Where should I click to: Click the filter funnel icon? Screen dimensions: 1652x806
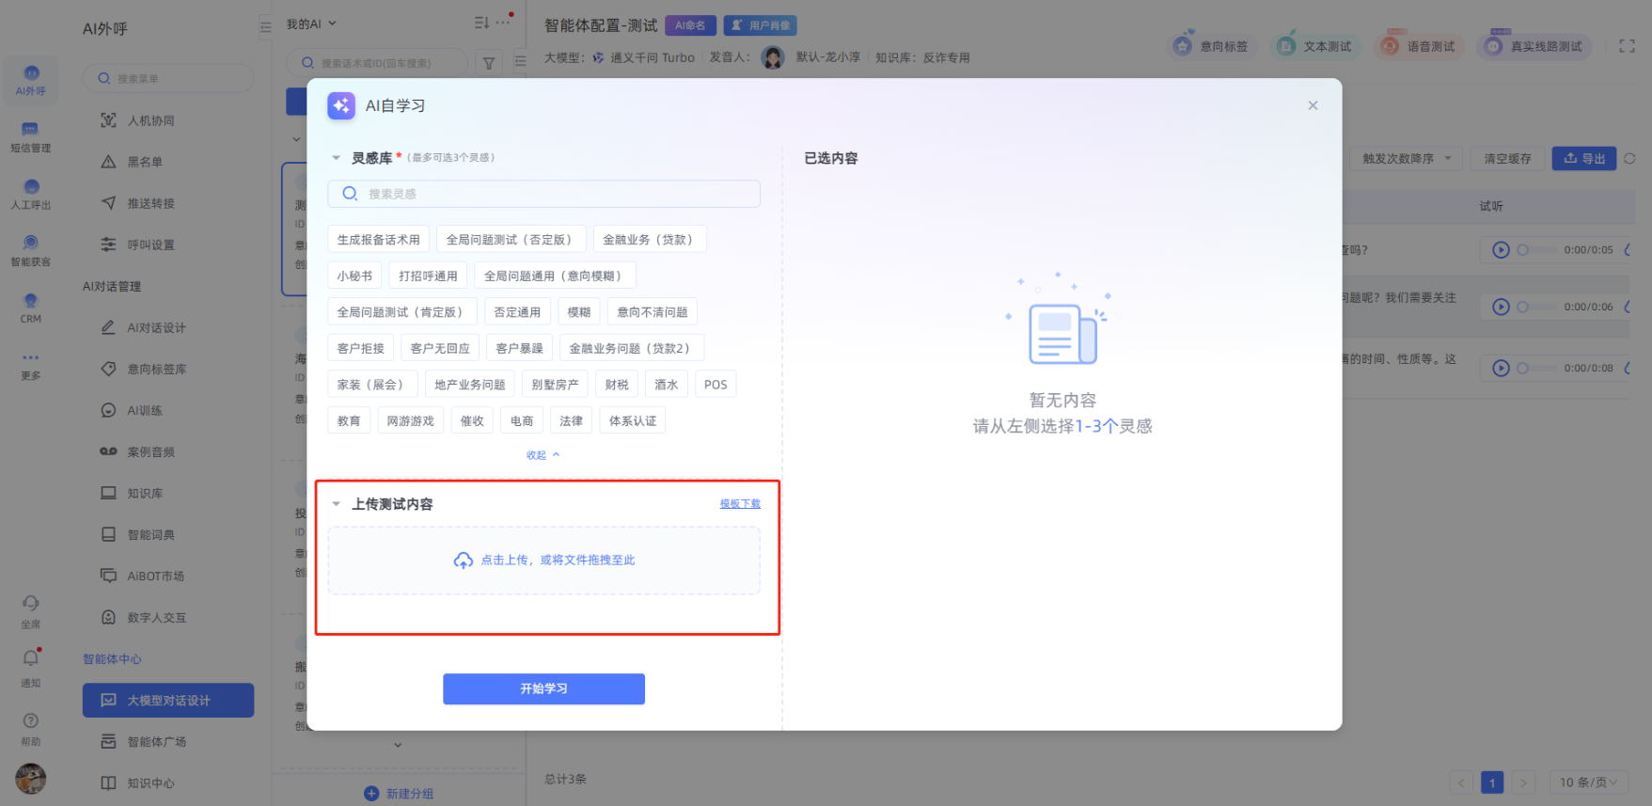pos(489,63)
